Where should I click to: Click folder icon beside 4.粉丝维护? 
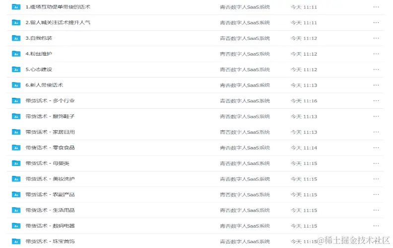[x=16, y=54]
